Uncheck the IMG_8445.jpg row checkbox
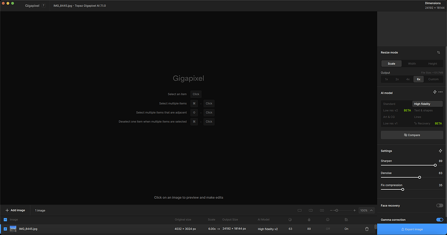 click(5, 229)
